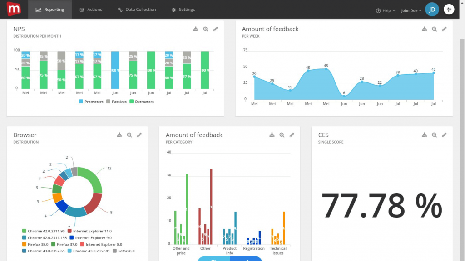The width and height of the screenshot is (465, 261).
Task: Click the red Mopinion logo
Action: pyautogui.click(x=14, y=9)
